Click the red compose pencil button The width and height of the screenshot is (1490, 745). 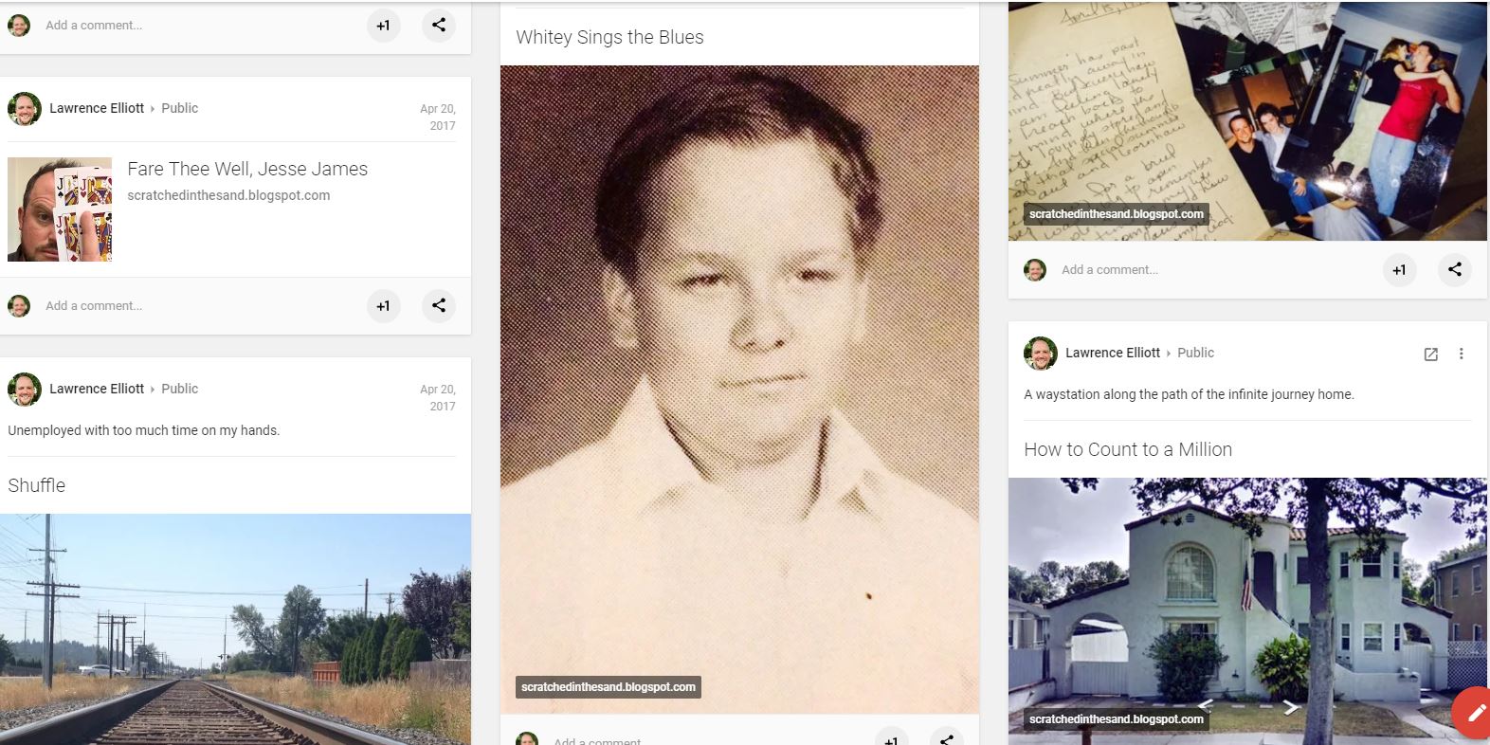click(x=1472, y=713)
